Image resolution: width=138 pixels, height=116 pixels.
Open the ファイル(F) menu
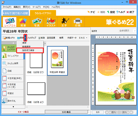pyautogui.click(x=7, y=7)
